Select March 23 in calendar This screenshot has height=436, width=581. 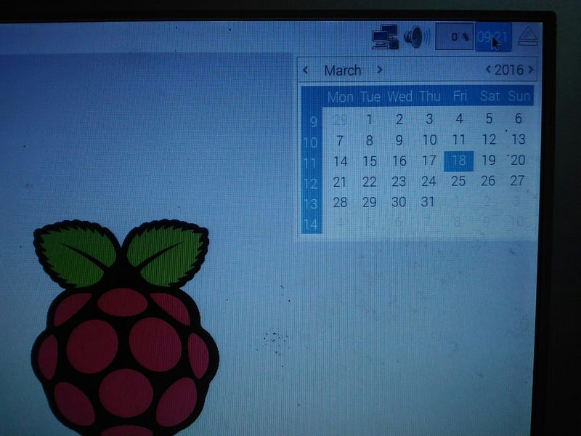click(399, 181)
